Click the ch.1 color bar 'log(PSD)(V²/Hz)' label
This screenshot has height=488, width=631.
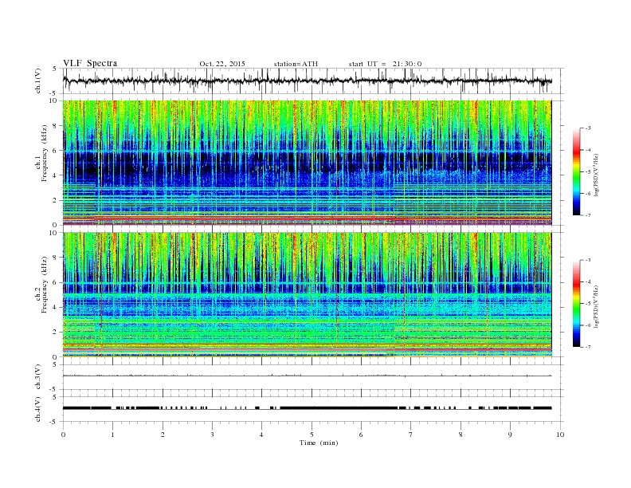tap(597, 175)
